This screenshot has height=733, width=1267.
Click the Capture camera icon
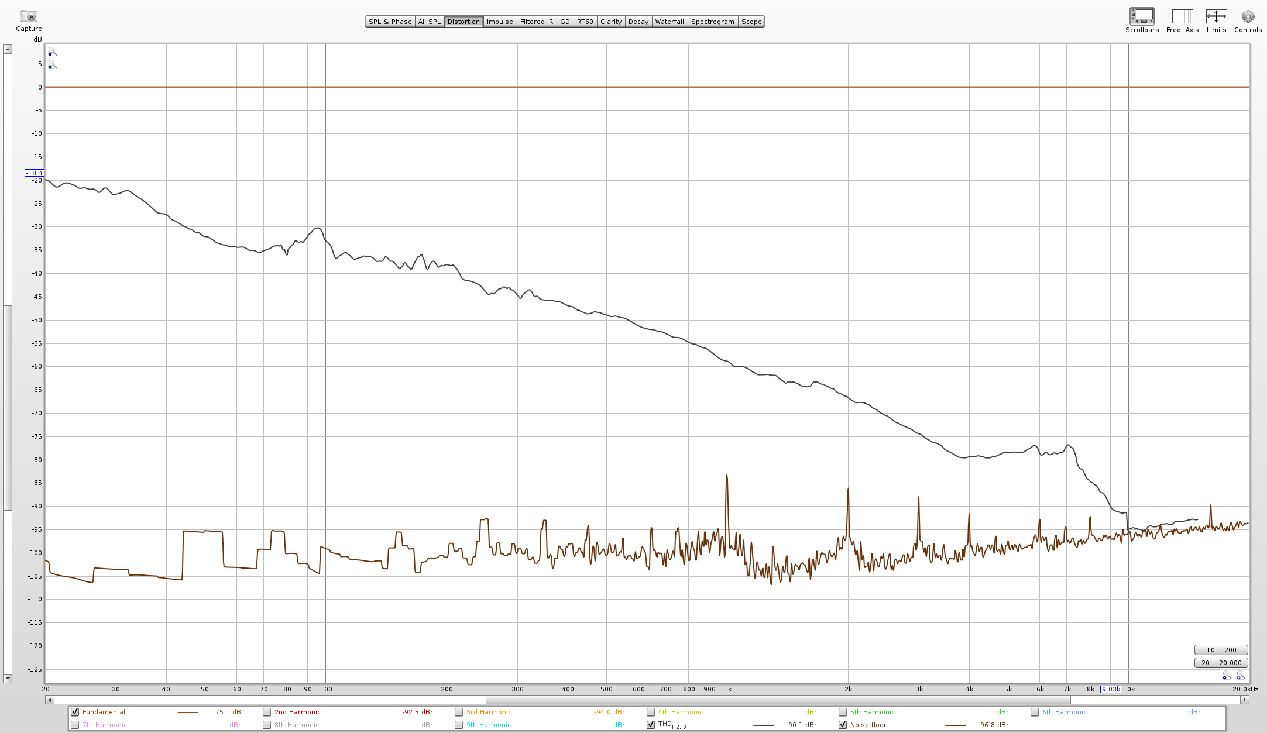tap(28, 17)
